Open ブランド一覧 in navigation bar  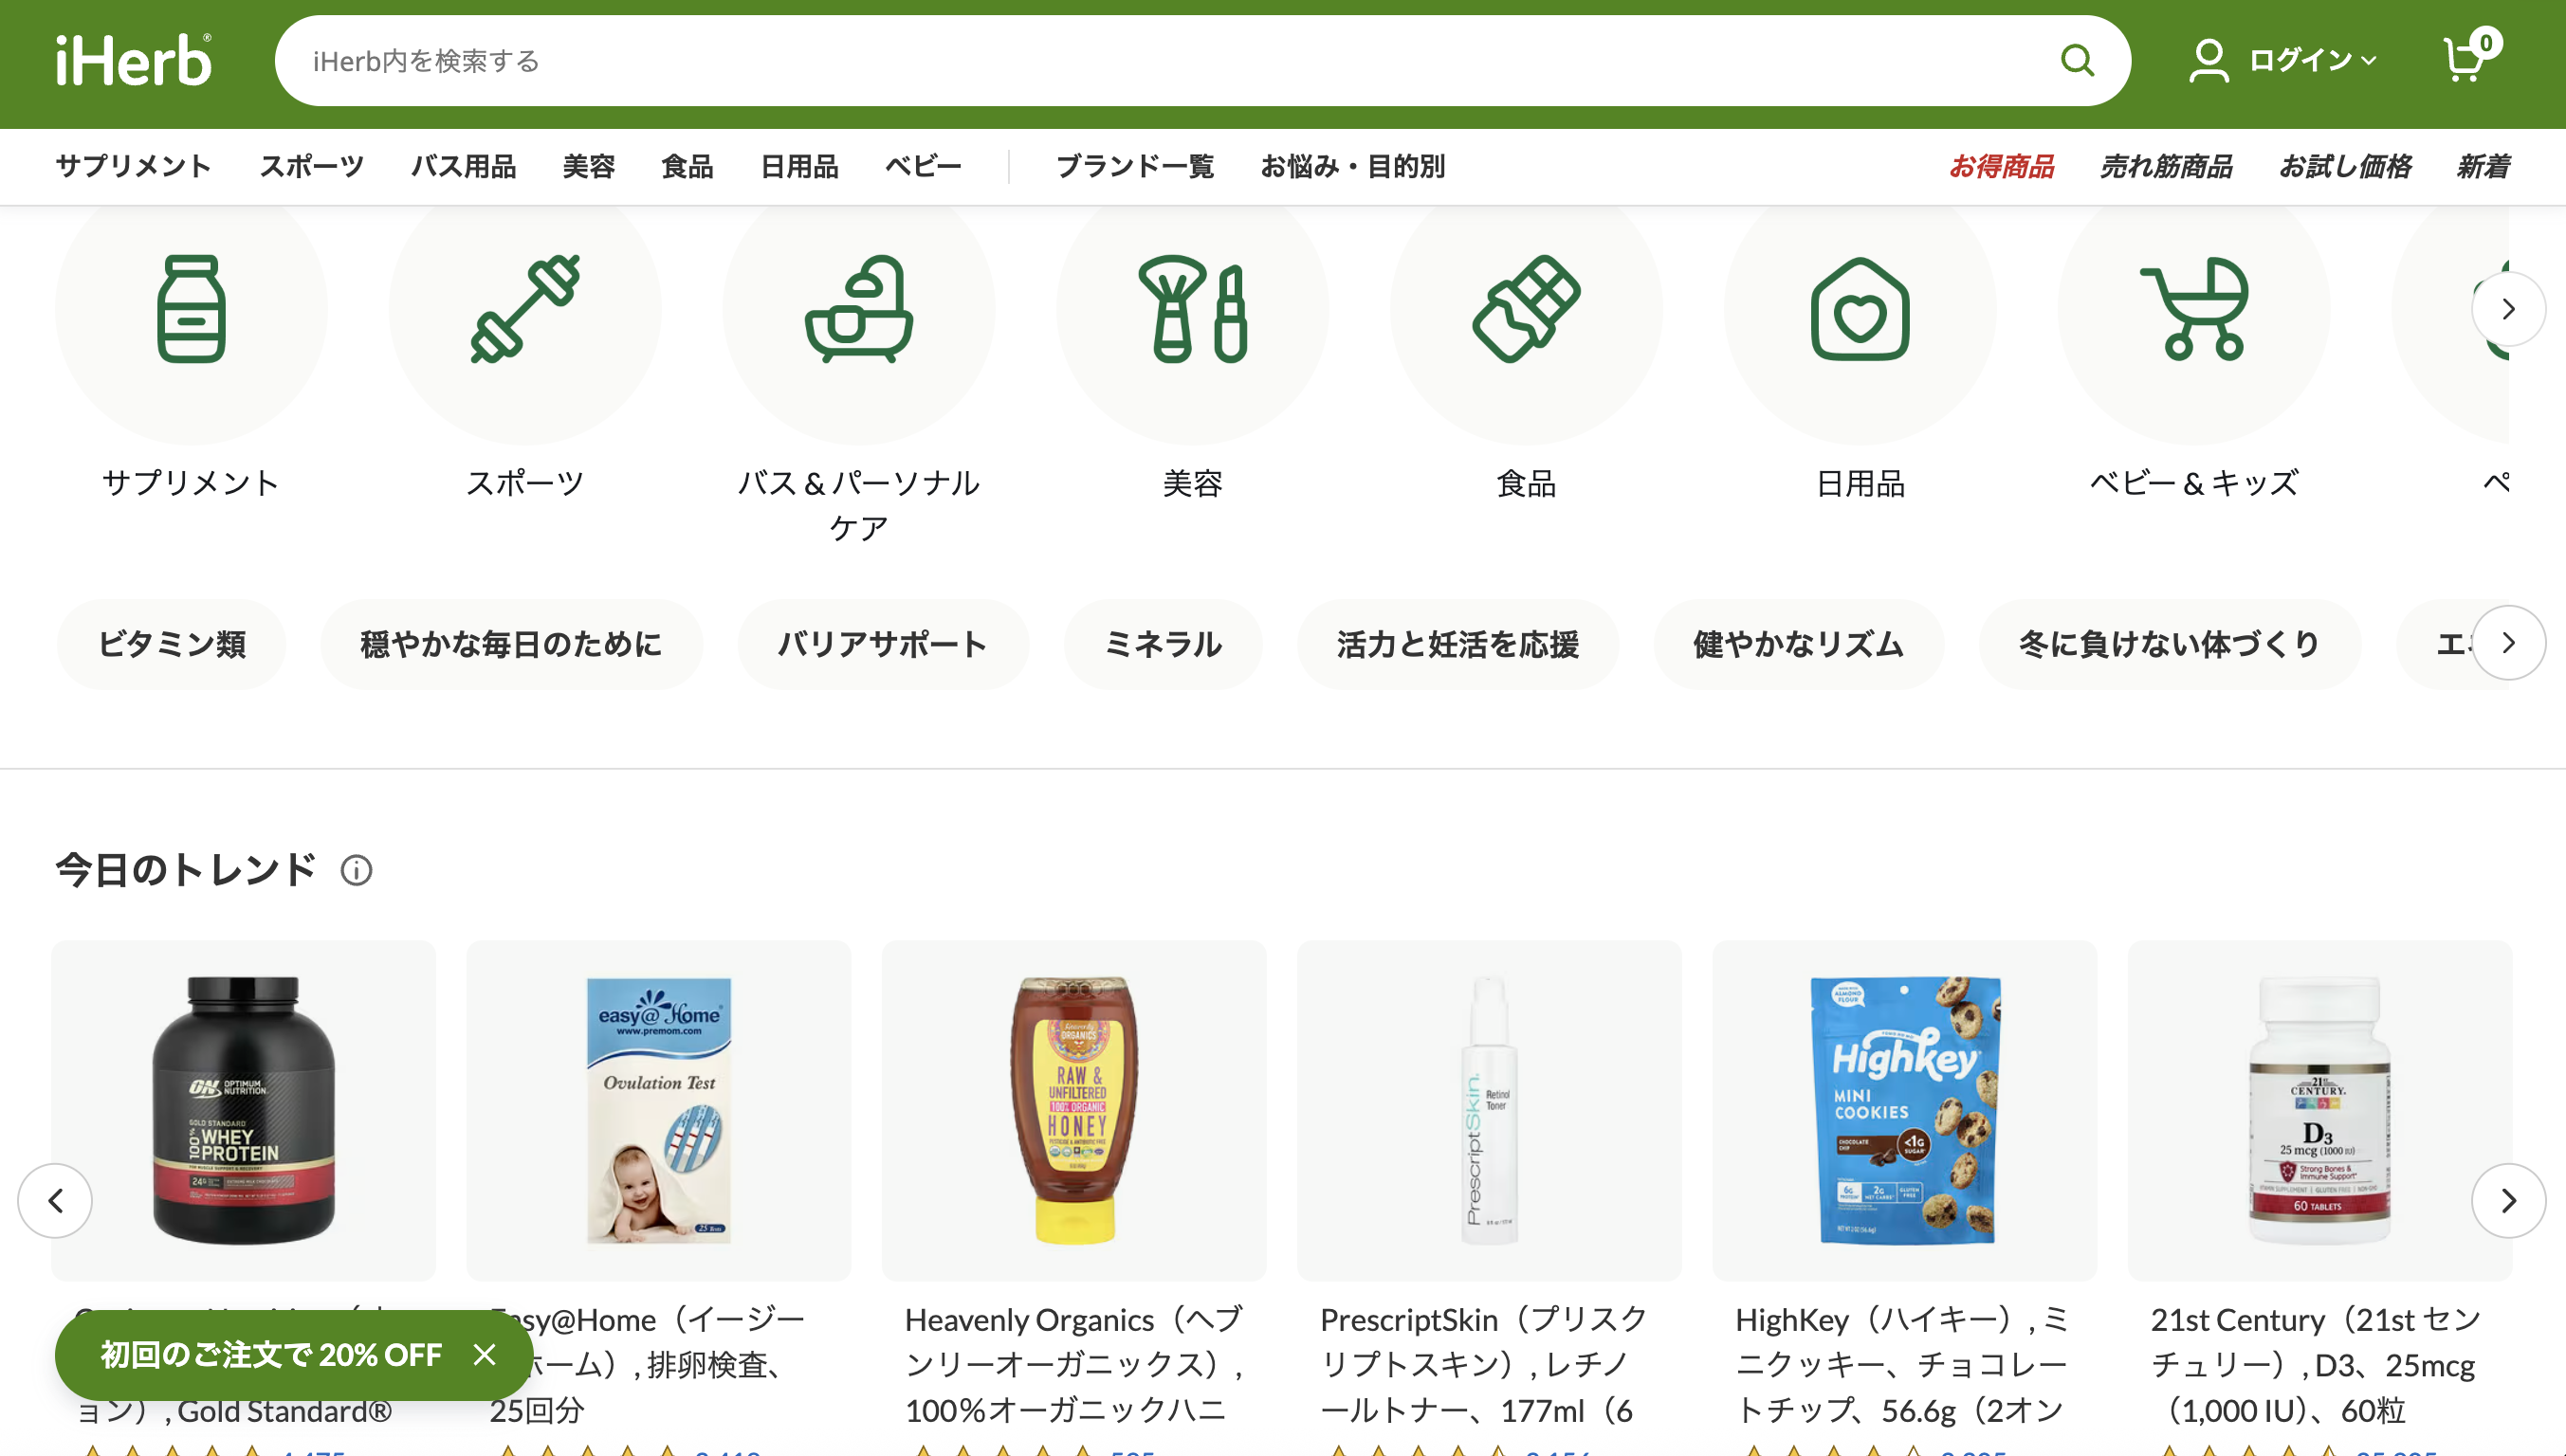(1134, 166)
